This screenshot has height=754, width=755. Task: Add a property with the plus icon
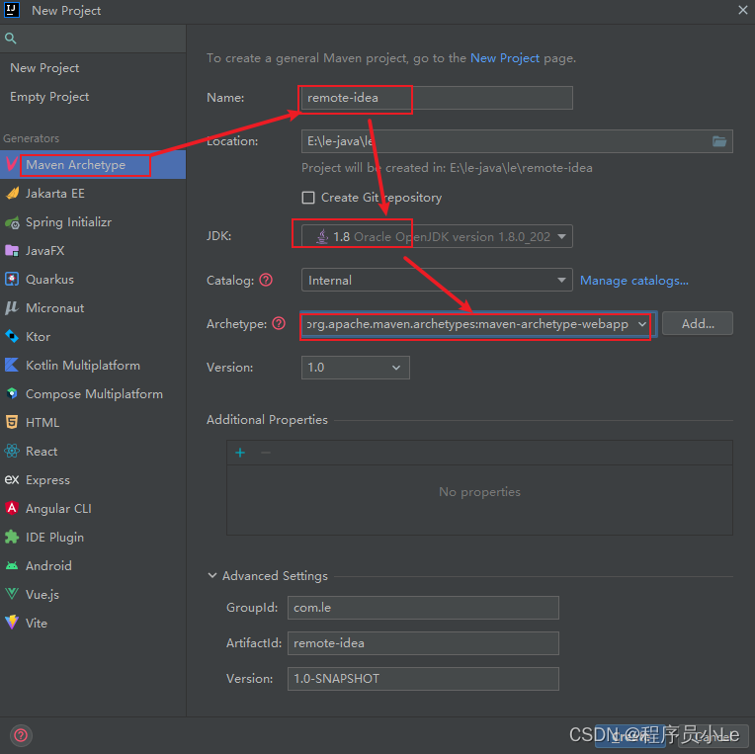[240, 453]
